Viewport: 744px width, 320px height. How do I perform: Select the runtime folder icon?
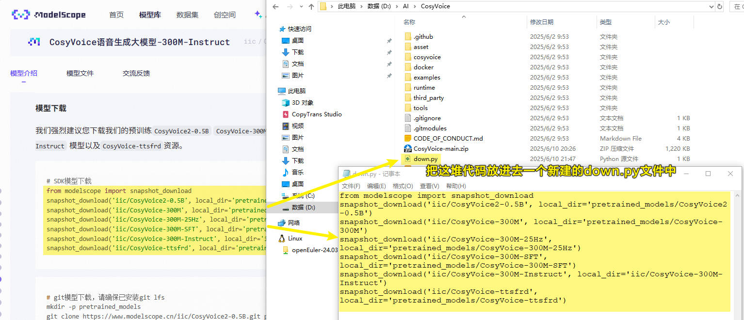[x=407, y=87]
